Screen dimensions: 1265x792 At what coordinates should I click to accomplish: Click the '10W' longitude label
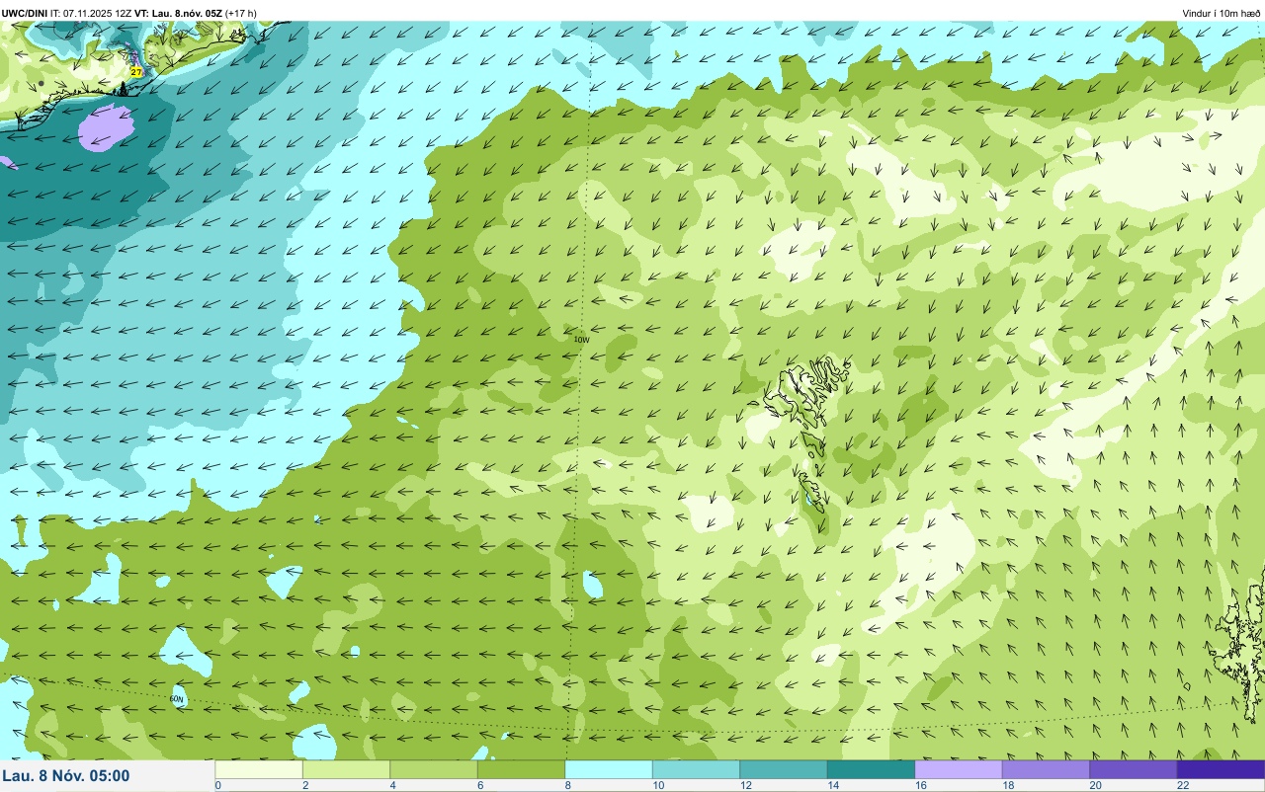click(x=582, y=340)
